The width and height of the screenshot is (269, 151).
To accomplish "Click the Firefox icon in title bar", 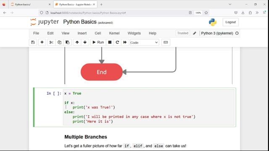I will pos(4,5).
